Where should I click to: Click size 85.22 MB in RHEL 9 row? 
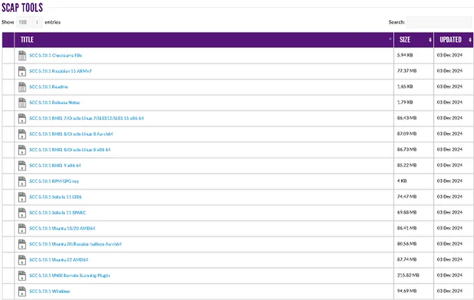[x=407, y=165]
